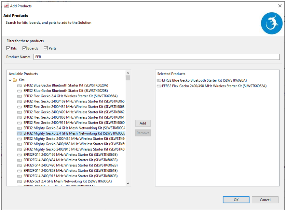Click the Product Name input field
Screen dimensions: 286x211
(157, 57)
